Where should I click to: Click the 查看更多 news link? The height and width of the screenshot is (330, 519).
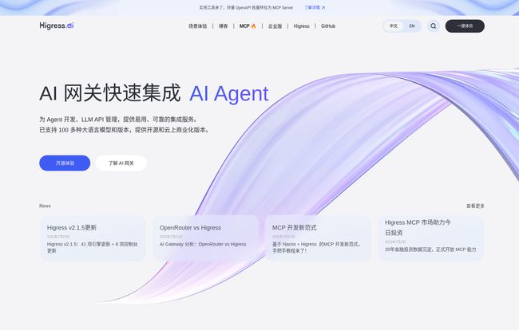coord(475,206)
